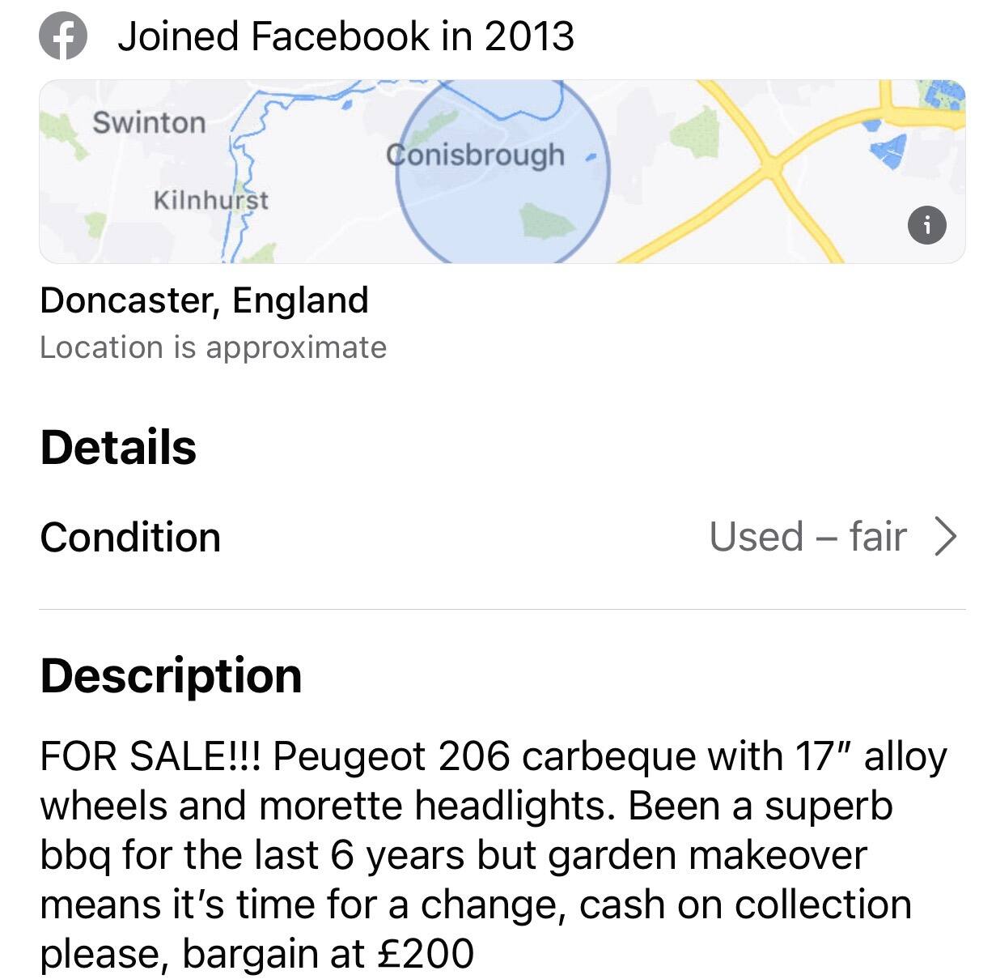Click the Description section heading
This screenshot has height=979, width=996.
171,675
